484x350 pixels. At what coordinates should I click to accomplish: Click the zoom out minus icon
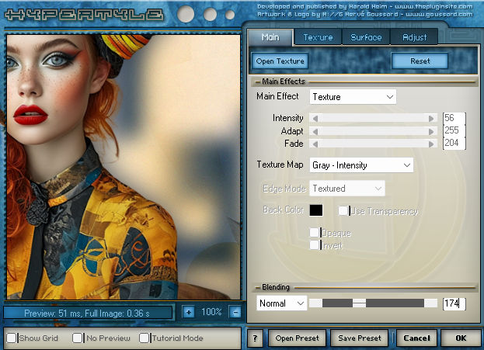coord(235,312)
